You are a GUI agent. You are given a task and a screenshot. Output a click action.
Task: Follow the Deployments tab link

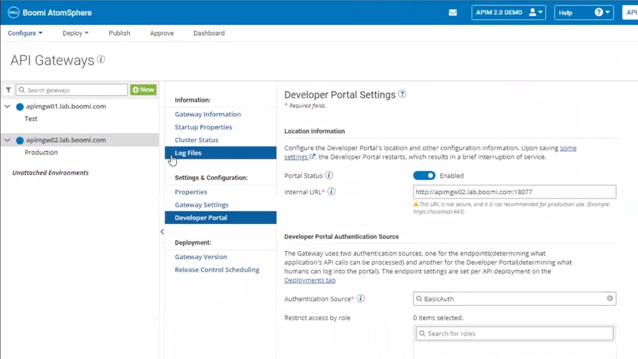tap(310, 280)
